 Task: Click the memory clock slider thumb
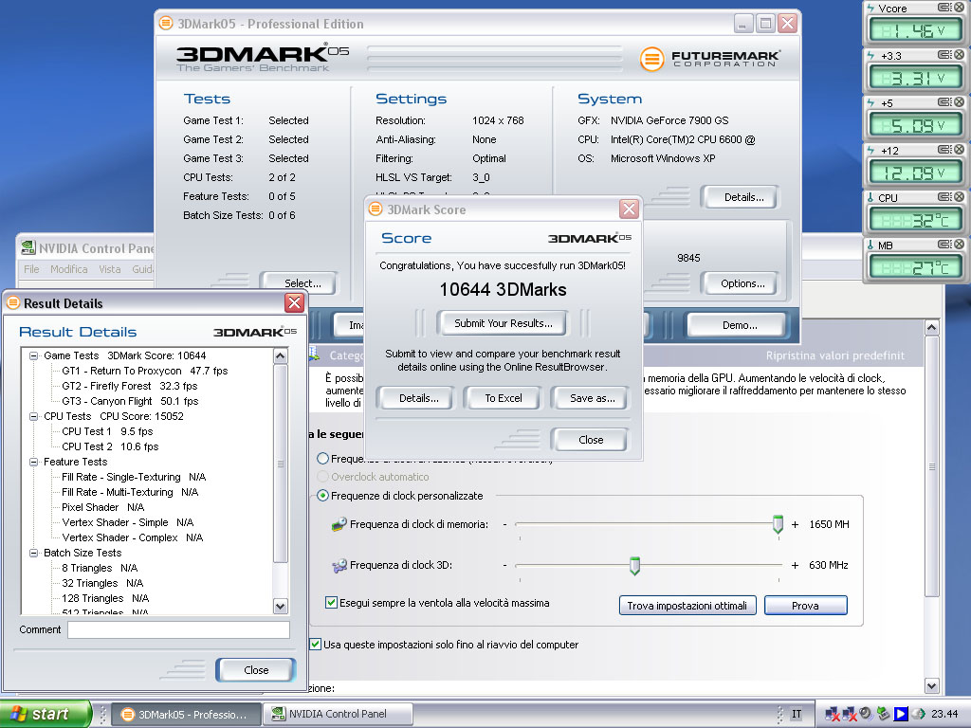(x=778, y=523)
